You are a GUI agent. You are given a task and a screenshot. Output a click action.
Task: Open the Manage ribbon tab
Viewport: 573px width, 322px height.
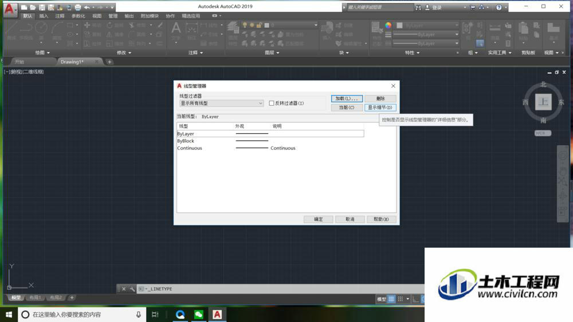tap(113, 15)
